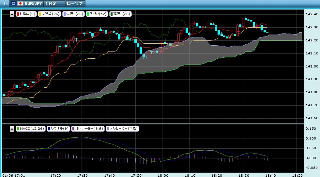
Task: Click the 141.60 price axis label
Action: pos(312,118)
